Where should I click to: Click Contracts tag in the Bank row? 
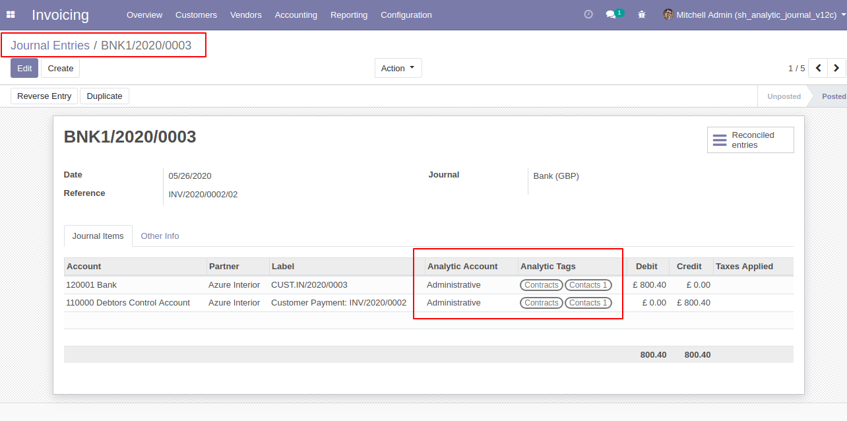542,285
